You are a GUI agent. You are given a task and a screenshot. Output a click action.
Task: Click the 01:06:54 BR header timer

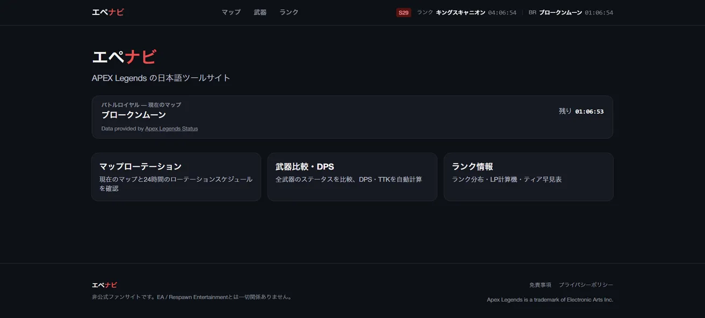coord(599,12)
